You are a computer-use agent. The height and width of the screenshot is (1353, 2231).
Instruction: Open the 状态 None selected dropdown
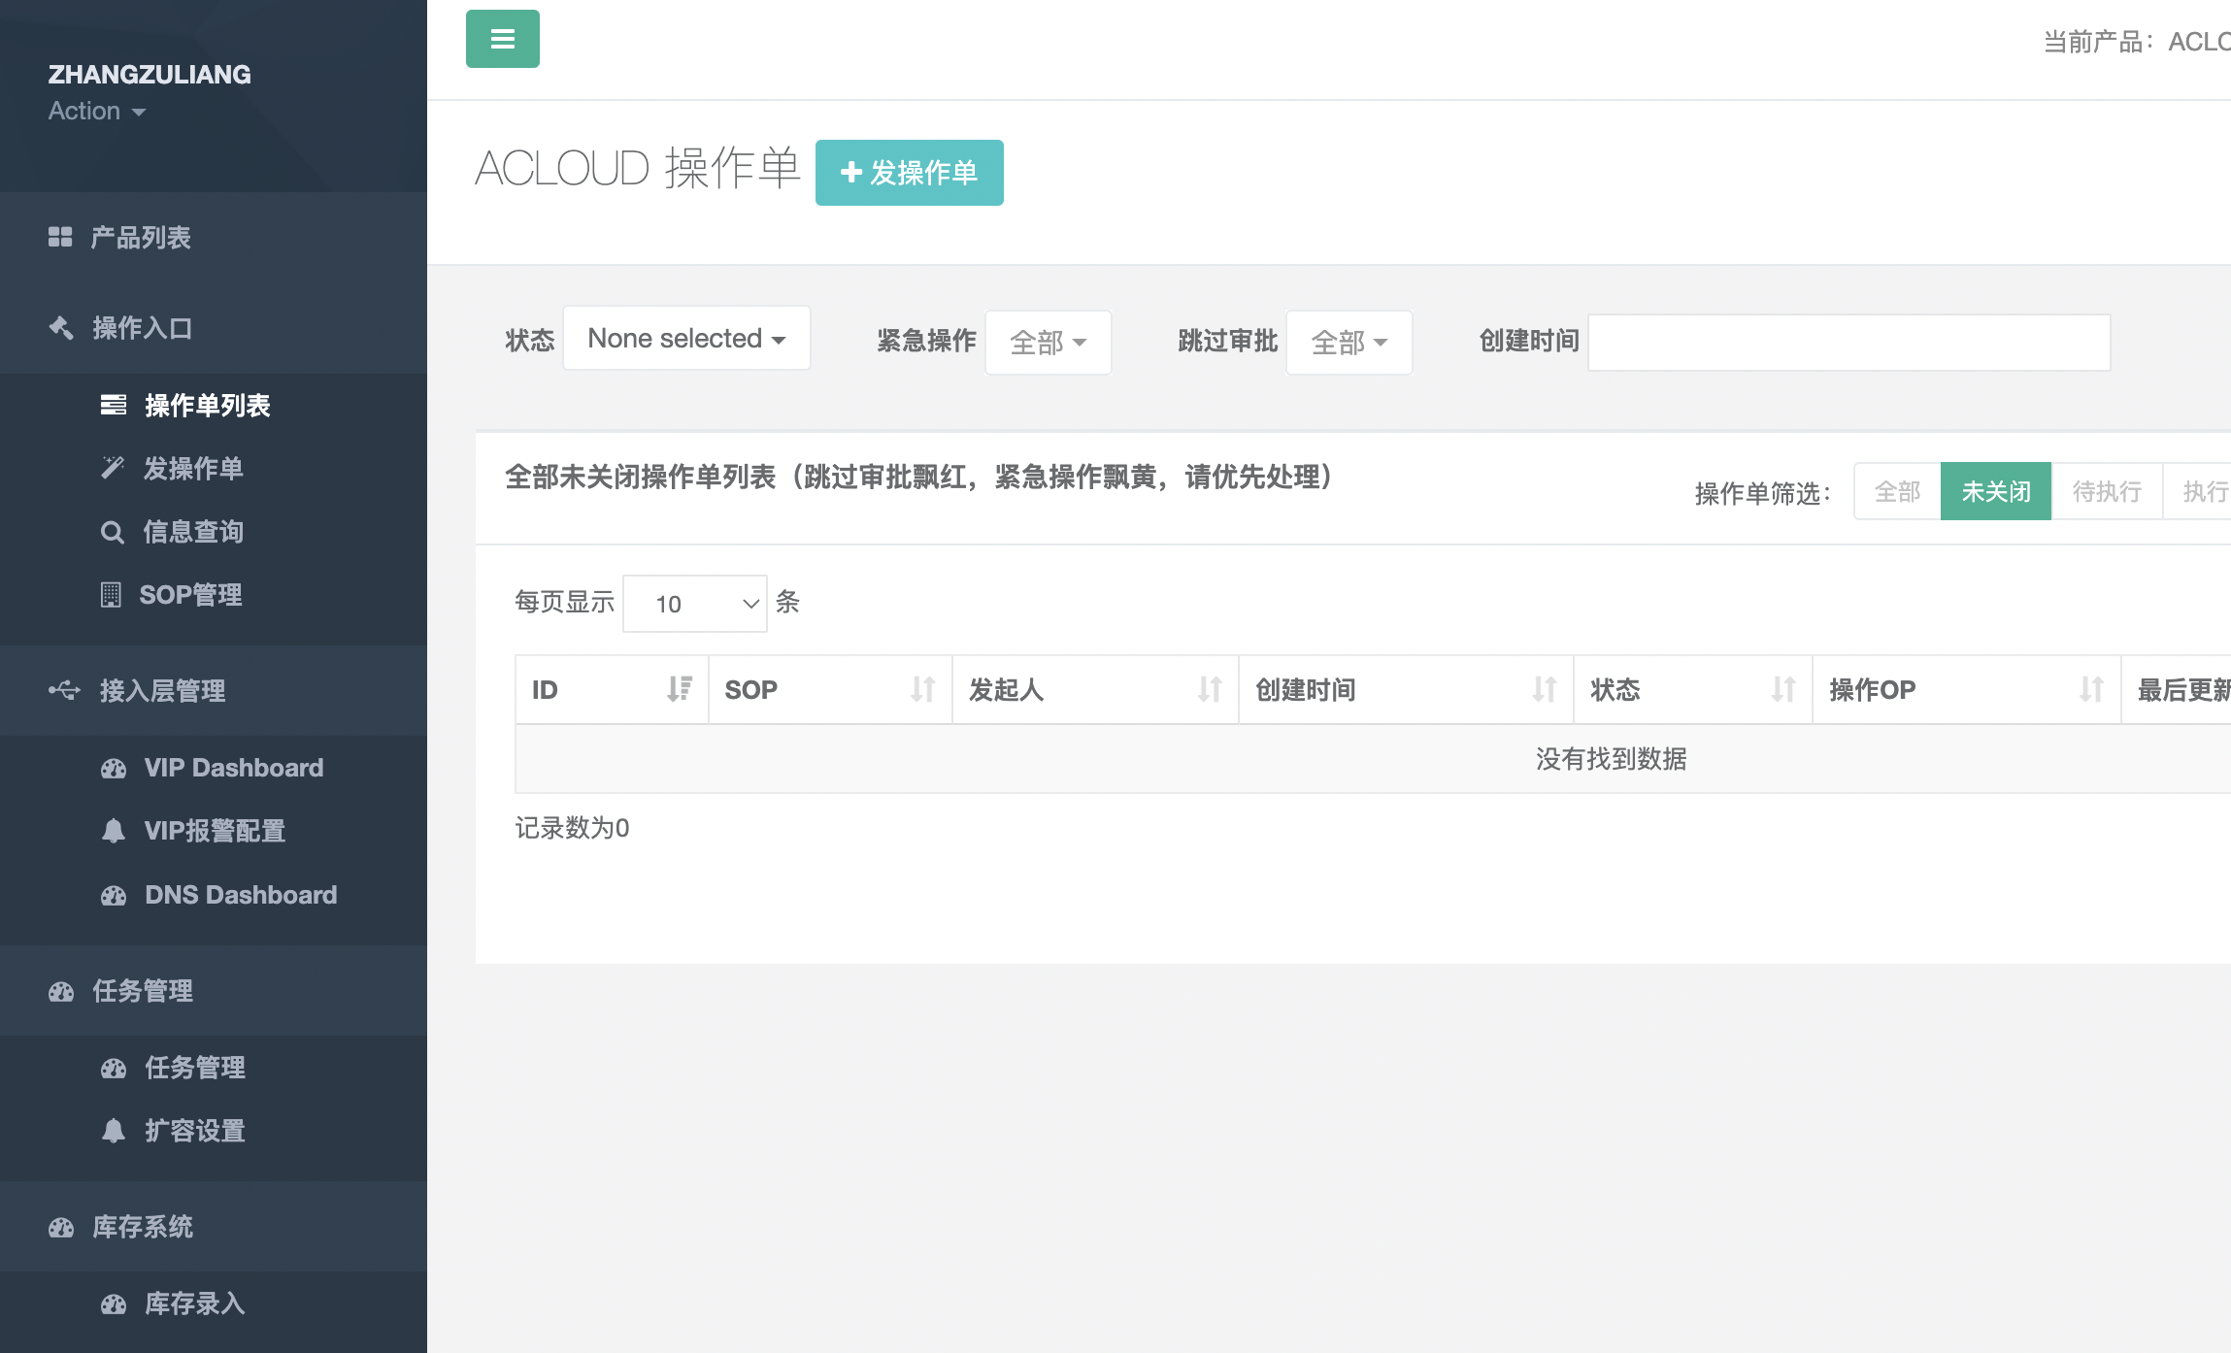pyautogui.click(x=686, y=338)
